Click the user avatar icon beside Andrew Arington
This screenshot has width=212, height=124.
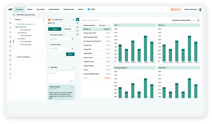(x=200, y=9)
